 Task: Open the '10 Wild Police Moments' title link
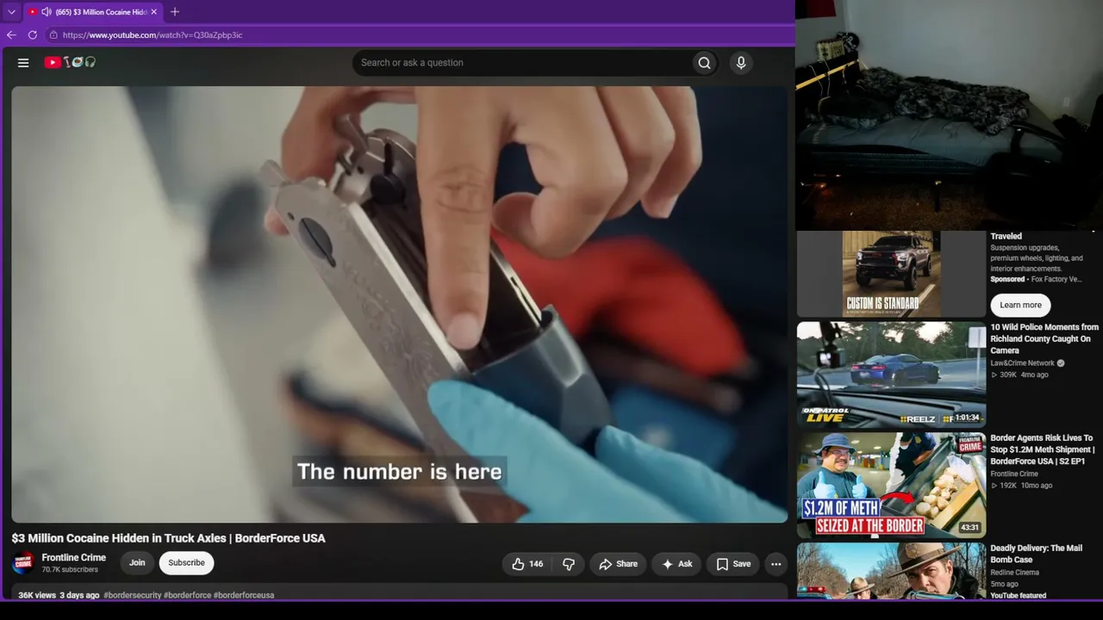(x=1044, y=339)
